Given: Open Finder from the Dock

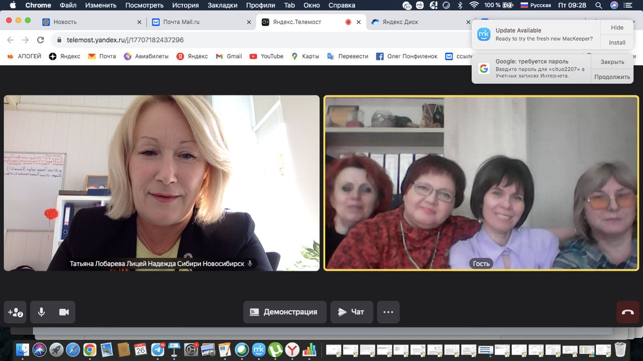Looking at the screenshot, I should (22, 349).
